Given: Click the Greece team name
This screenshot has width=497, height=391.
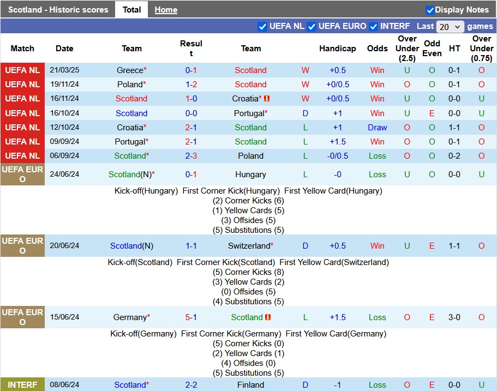Looking at the screenshot, I should click(130, 70).
